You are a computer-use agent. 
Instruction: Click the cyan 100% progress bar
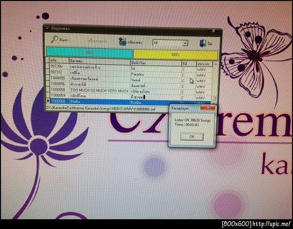[x=89, y=52]
